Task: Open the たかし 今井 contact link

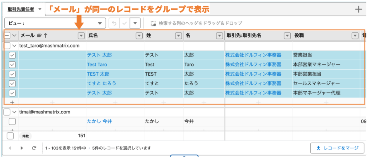Action: point(100,121)
